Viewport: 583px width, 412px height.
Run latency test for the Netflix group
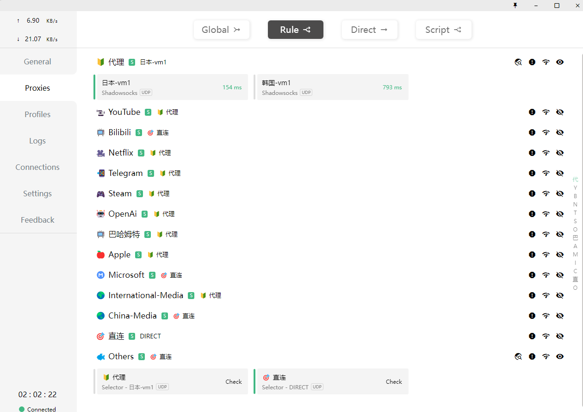click(546, 153)
